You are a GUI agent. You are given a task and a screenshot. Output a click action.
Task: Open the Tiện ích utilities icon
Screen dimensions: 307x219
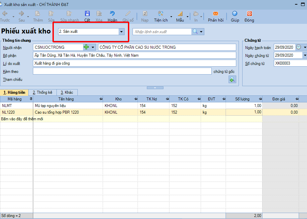pos(161,14)
